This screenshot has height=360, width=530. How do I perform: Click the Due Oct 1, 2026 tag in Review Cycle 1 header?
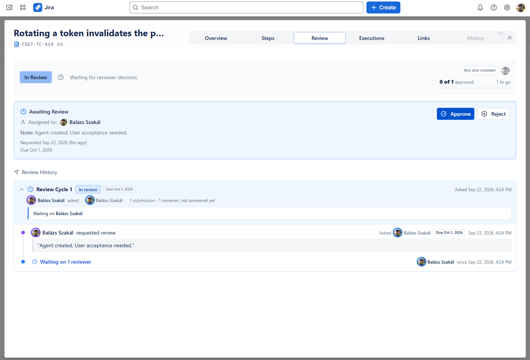click(120, 189)
